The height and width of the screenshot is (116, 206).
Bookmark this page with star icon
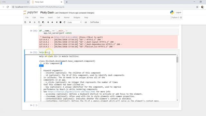tap(197, 7)
